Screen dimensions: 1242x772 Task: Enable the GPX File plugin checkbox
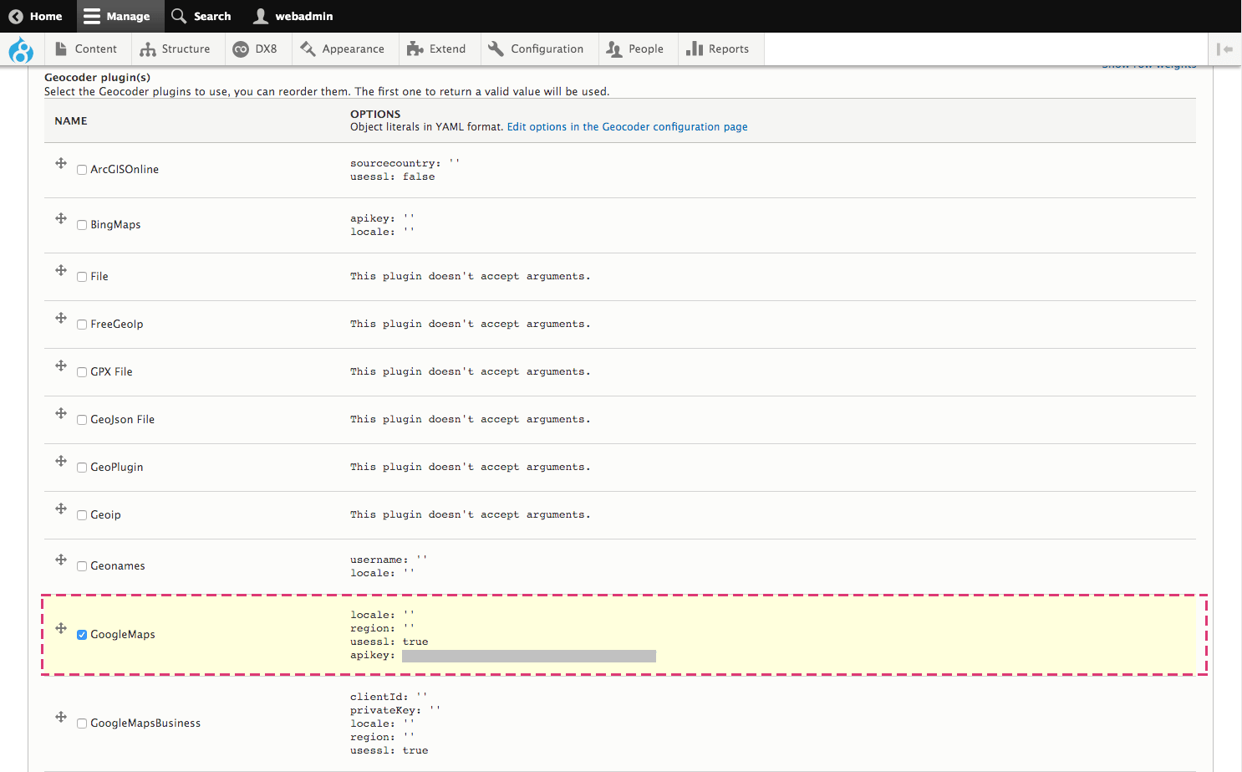[x=82, y=372]
